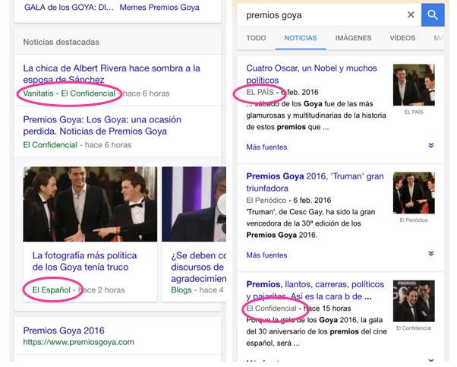Click 'EL PAÍS' caption under first thumbnail

(x=414, y=112)
